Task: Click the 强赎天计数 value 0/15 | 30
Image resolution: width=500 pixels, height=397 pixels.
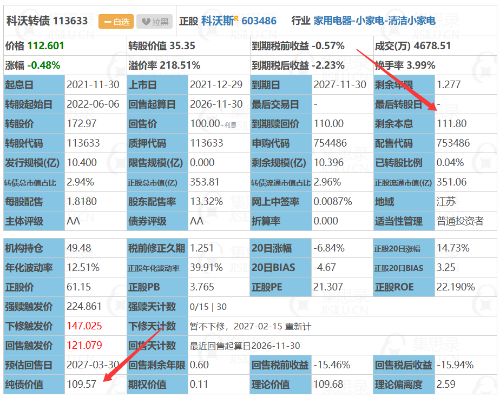Action: (208, 307)
